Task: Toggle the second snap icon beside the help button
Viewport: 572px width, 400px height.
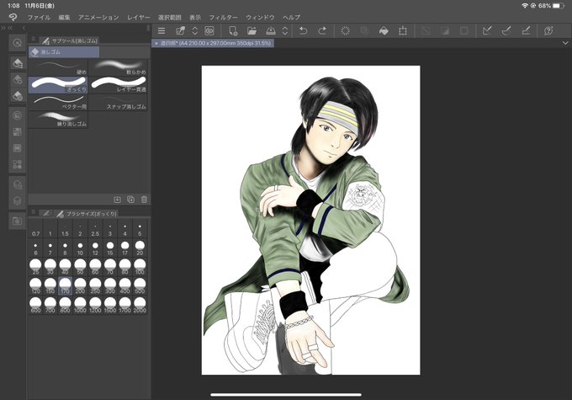Action: pyautogui.click(x=506, y=30)
